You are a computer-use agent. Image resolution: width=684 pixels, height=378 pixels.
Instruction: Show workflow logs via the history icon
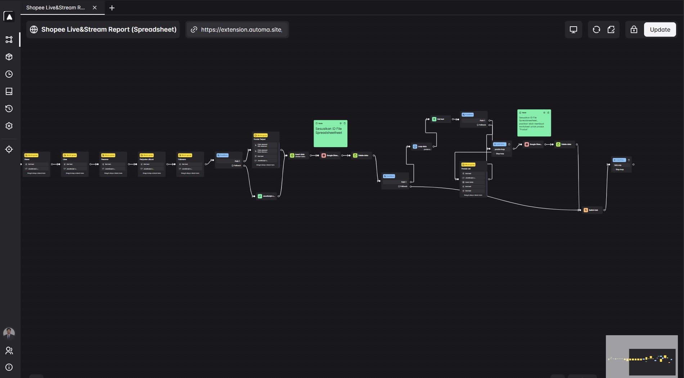9,109
